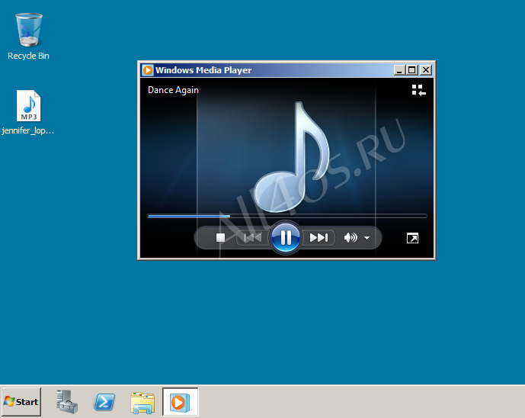
Task: Click the large music note album art
Action: pyautogui.click(x=292, y=157)
